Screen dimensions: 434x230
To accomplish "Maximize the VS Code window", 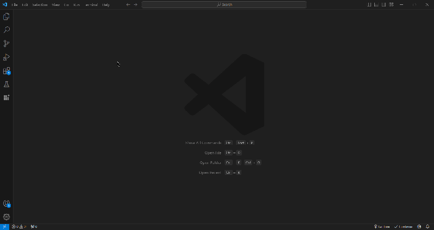I will click(x=414, y=5).
